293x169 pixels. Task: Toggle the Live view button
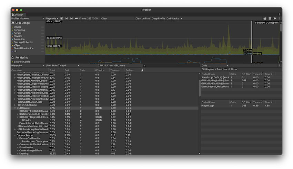[x=48, y=65]
